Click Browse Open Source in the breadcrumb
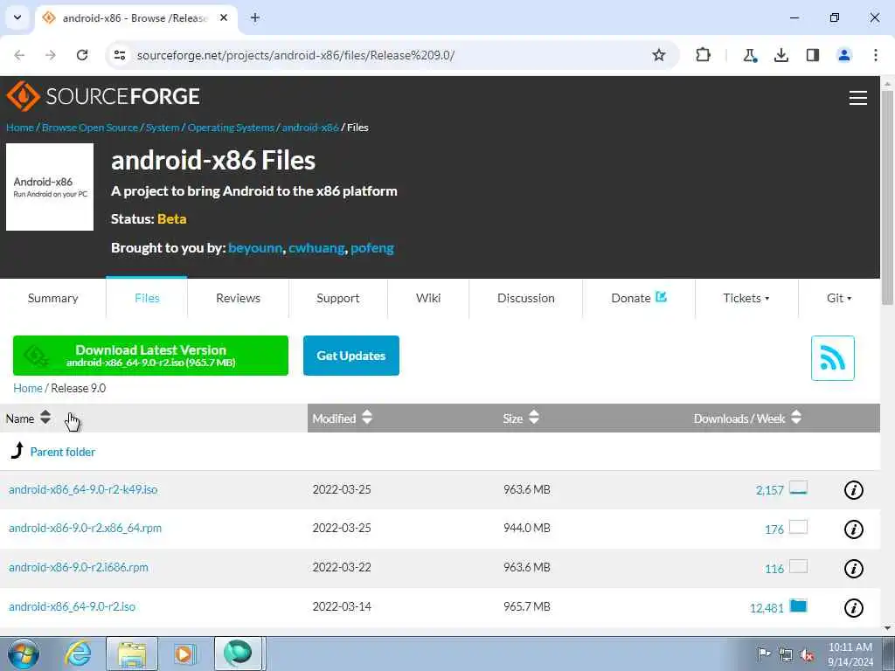 [90, 128]
